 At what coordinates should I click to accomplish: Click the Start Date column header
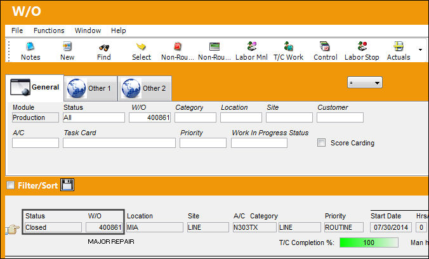[385, 216]
